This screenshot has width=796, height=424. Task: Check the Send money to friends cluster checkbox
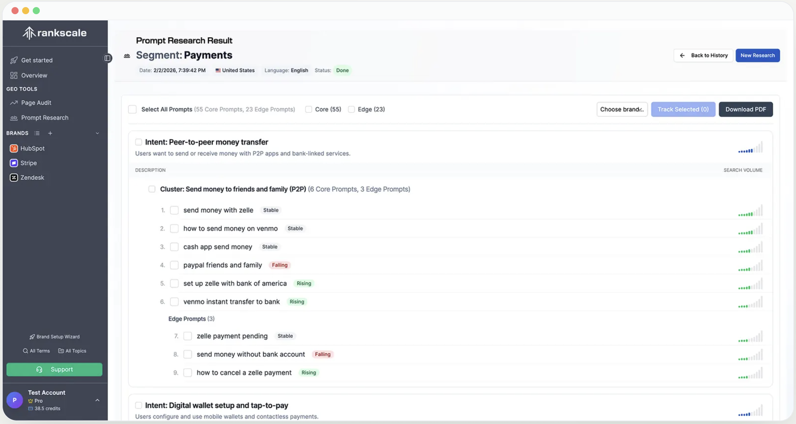click(x=152, y=189)
